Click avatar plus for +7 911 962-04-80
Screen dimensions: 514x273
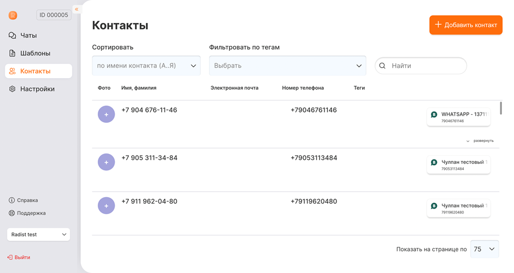pos(106,206)
